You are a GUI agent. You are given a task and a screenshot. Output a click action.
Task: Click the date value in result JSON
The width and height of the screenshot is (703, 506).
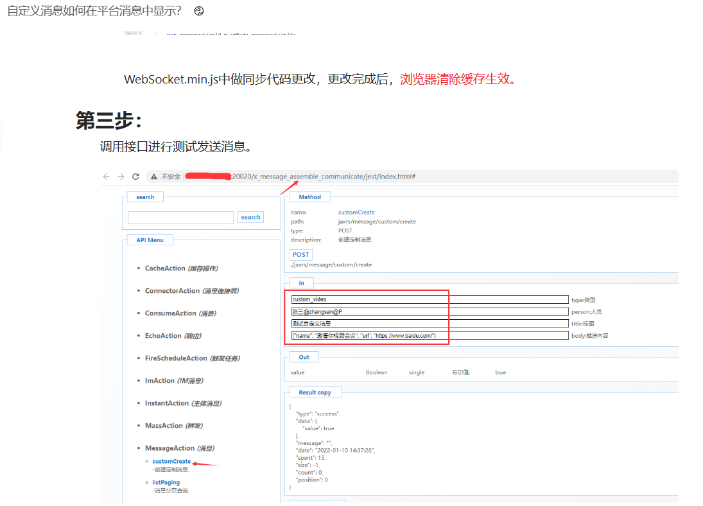click(x=345, y=450)
